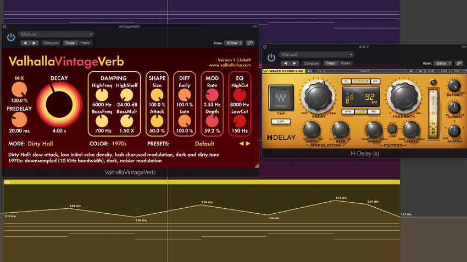This screenshot has height=262, width=467.
Task: Toggle the filter LINK button
Action: [392, 129]
